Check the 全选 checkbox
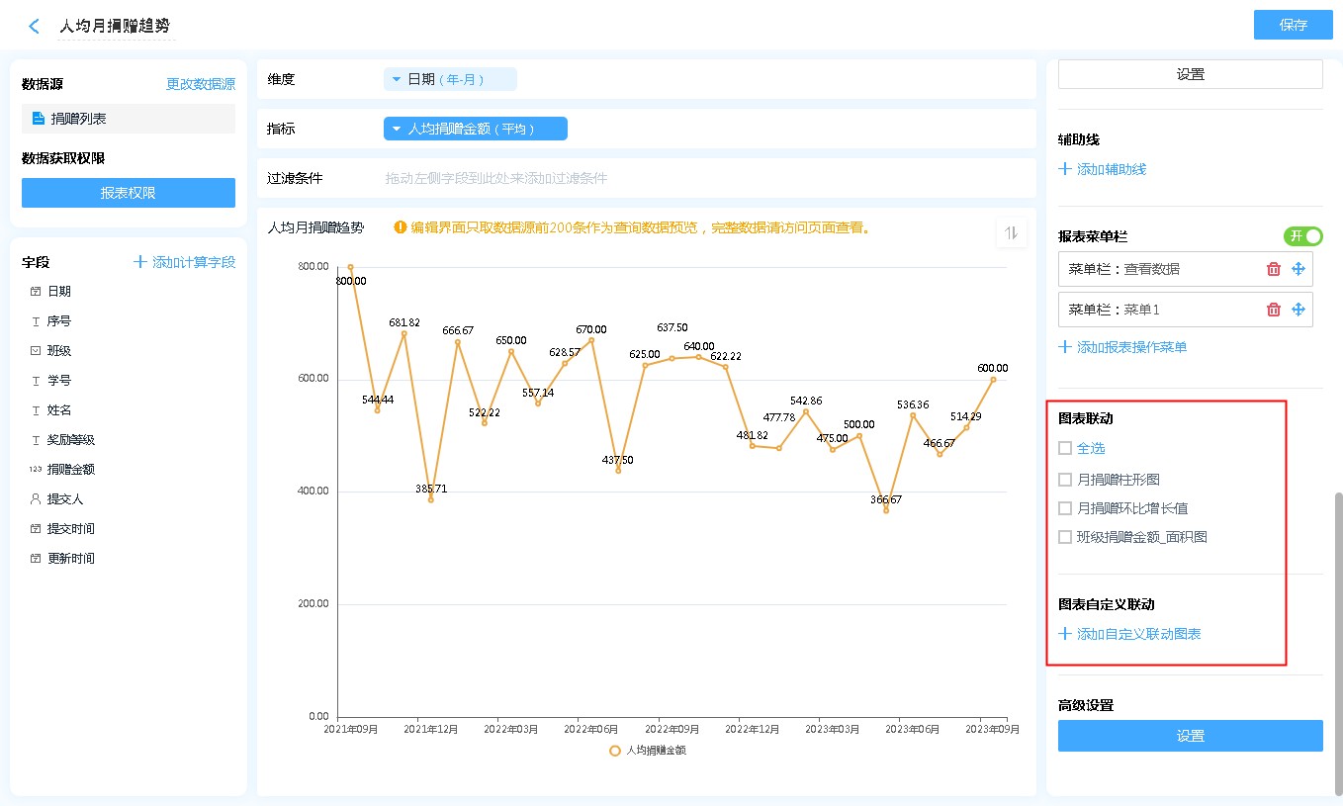1343x806 pixels. pos(1065,448)
